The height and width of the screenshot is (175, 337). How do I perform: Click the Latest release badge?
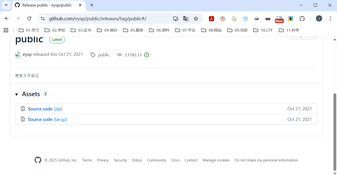57,40
